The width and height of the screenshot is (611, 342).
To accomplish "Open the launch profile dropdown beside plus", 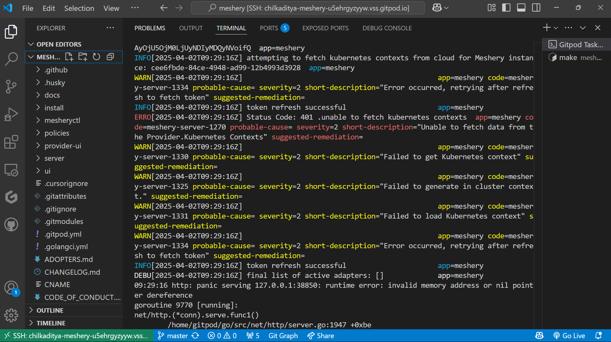I will [556, 28].
